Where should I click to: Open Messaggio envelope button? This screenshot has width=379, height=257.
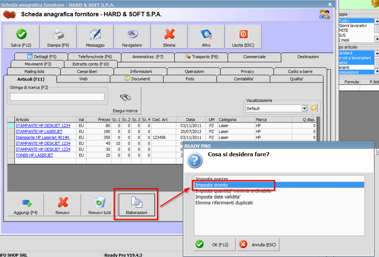point(95,37)
